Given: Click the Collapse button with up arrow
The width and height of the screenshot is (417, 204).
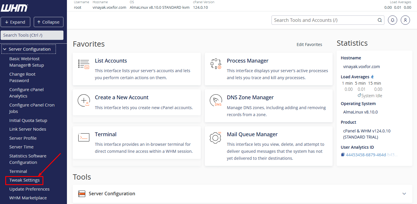Looking at the screenshot, I should [x=48, y=22].
